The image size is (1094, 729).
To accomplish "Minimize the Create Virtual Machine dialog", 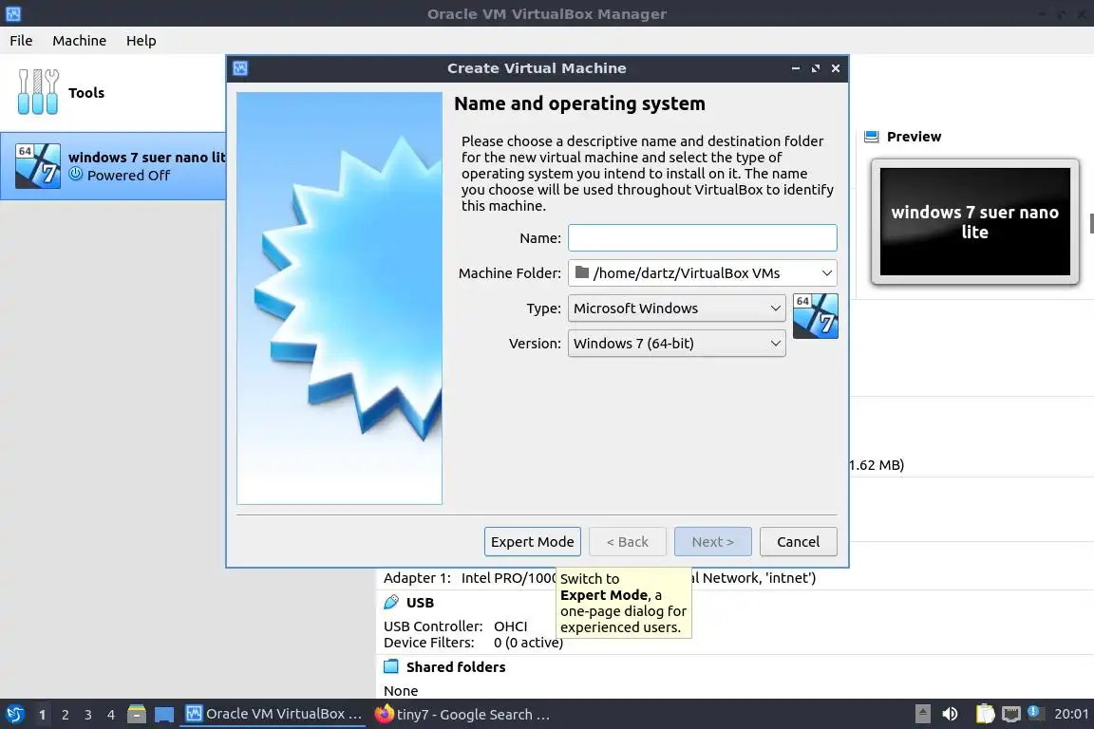I will [796, 68].
